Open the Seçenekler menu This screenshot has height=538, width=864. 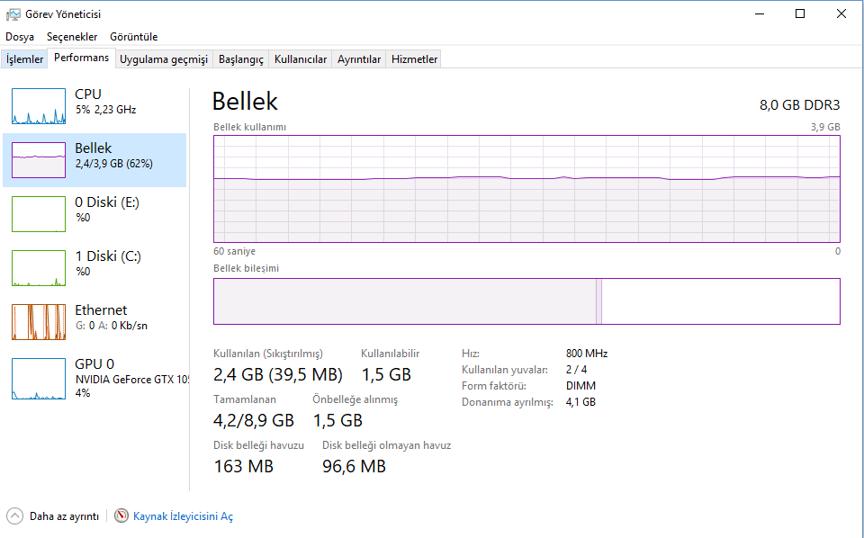72,37
